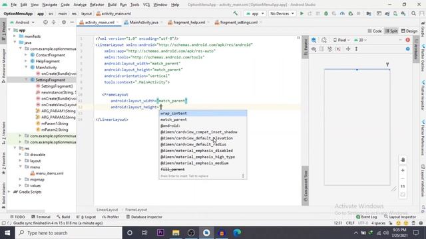Viewport: 426px width, 239px height.
Task: Open the Event Log
Action: [x=366, y=217]
